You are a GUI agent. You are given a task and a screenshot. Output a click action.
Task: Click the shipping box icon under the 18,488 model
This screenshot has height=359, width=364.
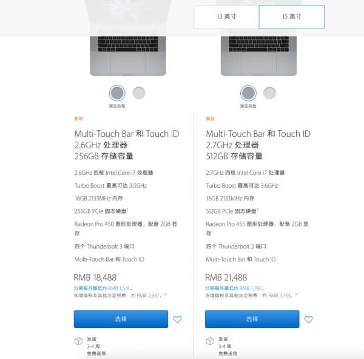(78, 341)
